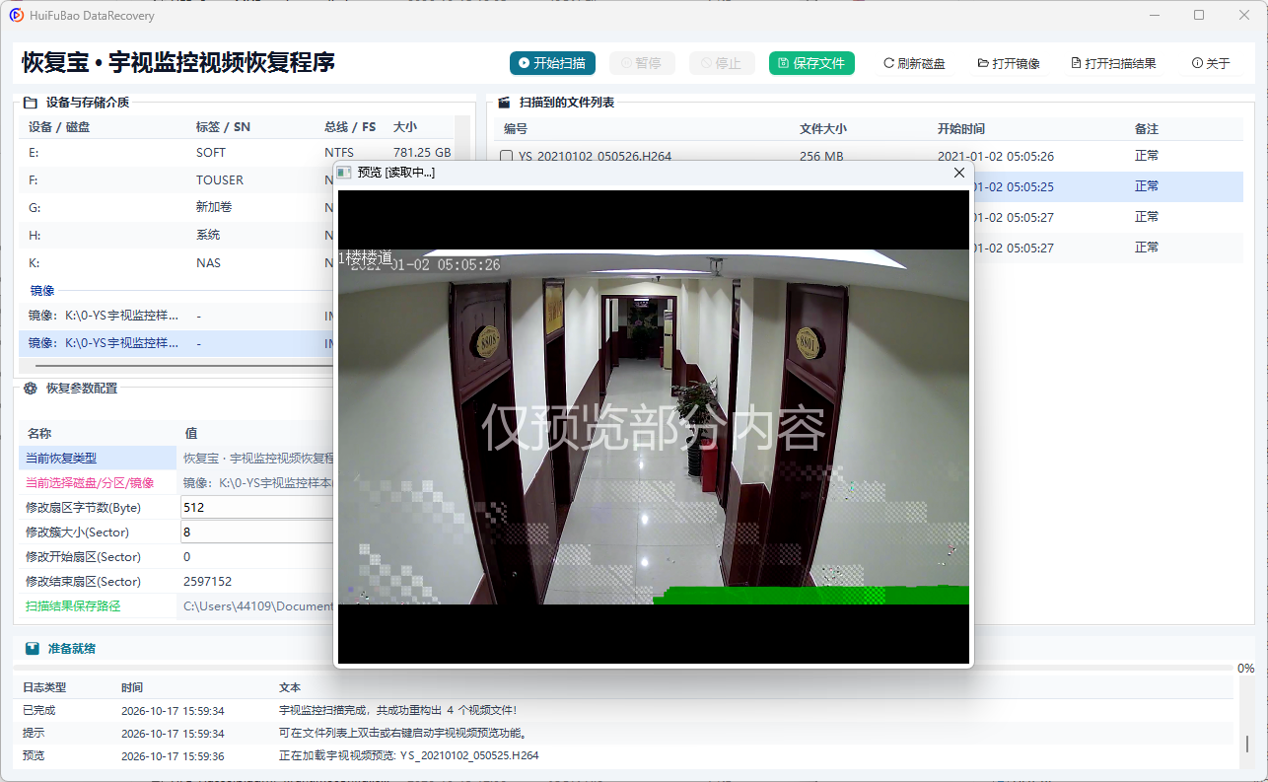This screenshot has width=1268, height=782.
Task: Tick the checkbox for YS_20210102_050526.H264
Action: coord(507,156)
